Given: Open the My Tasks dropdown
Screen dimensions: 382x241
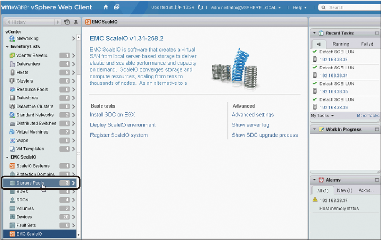Looking at the screenshot, I should click(x=322, y=116).
